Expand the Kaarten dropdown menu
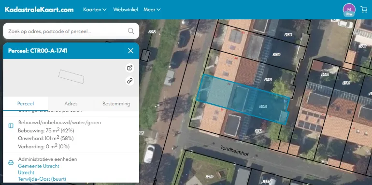The image size is (372, 185). pyautogui.click(x=95, y=10)
